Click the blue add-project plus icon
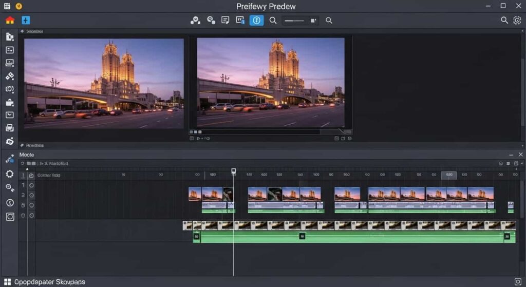 tap(26, 20)
